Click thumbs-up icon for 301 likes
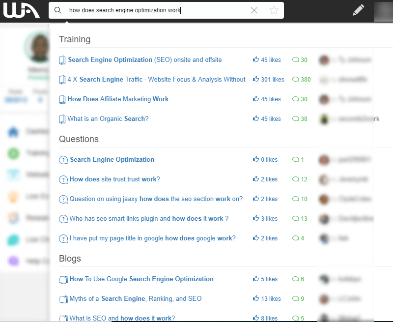 point(256,79)
